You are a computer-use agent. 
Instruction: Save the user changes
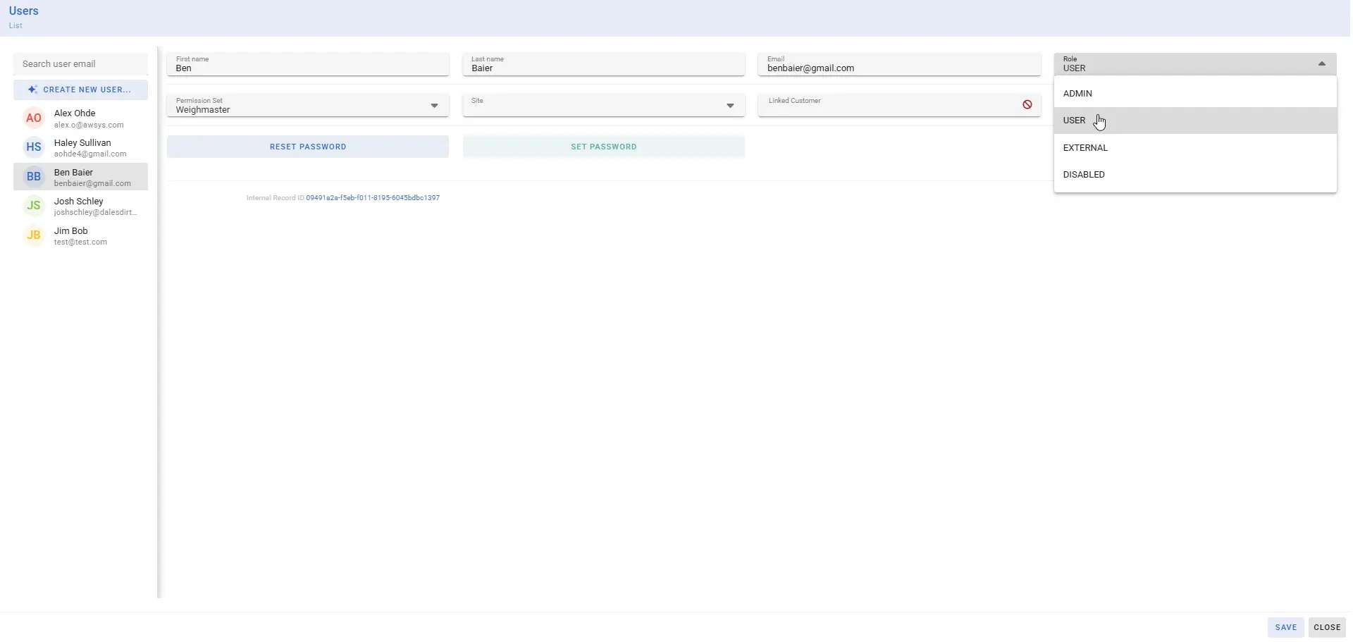point(1285,627)
